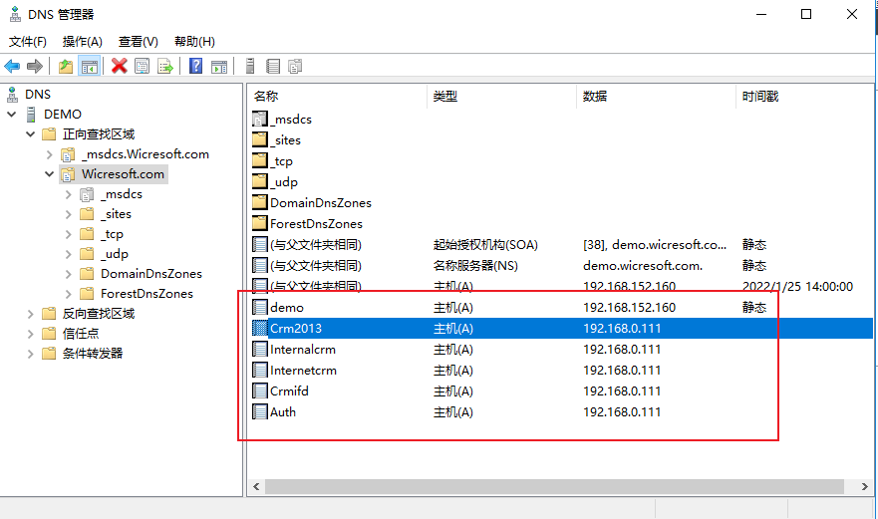Select the DEMO server in tree
This screenshot has width=878, height=519.
pos(63,115)
